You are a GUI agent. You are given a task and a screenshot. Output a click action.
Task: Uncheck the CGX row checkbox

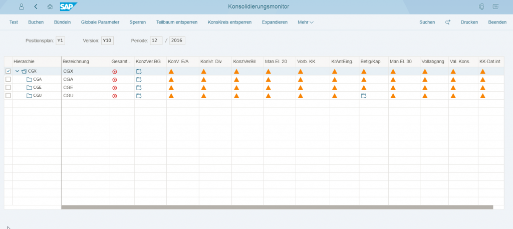pyautogui.click(x=8, y=72)
